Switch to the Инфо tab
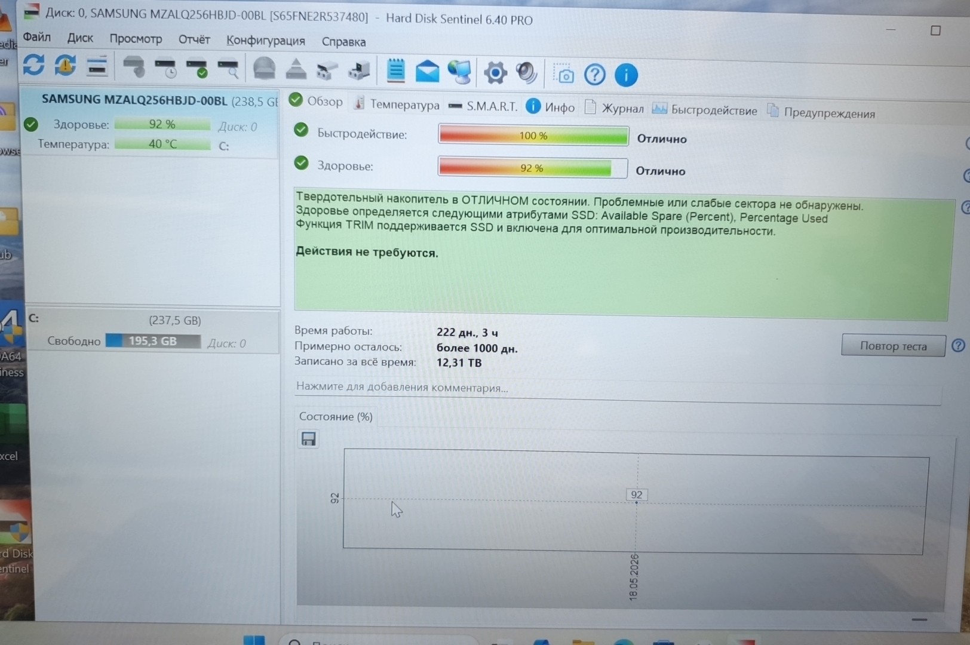970x645 pixels. point(551,107)
